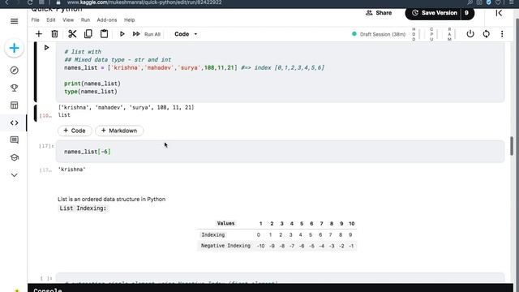
Task: Click the restart session refresh icon
Action: pos(487,34)
